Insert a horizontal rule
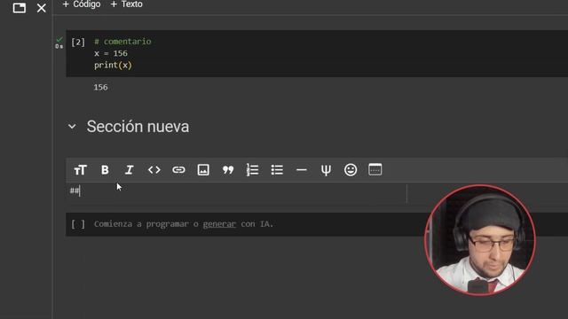The image size is (568, 319). click(x=302, y=170)
